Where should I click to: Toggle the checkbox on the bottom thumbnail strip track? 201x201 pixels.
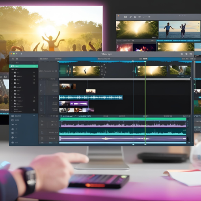(41, 110)
